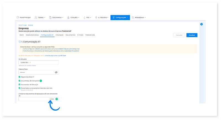Click the blue side panel arrow icon
Viewport: 221px width, 120px height.
tap(201, 24)
